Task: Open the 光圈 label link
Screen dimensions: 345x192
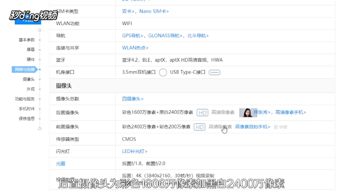Action: pos(60,164)
